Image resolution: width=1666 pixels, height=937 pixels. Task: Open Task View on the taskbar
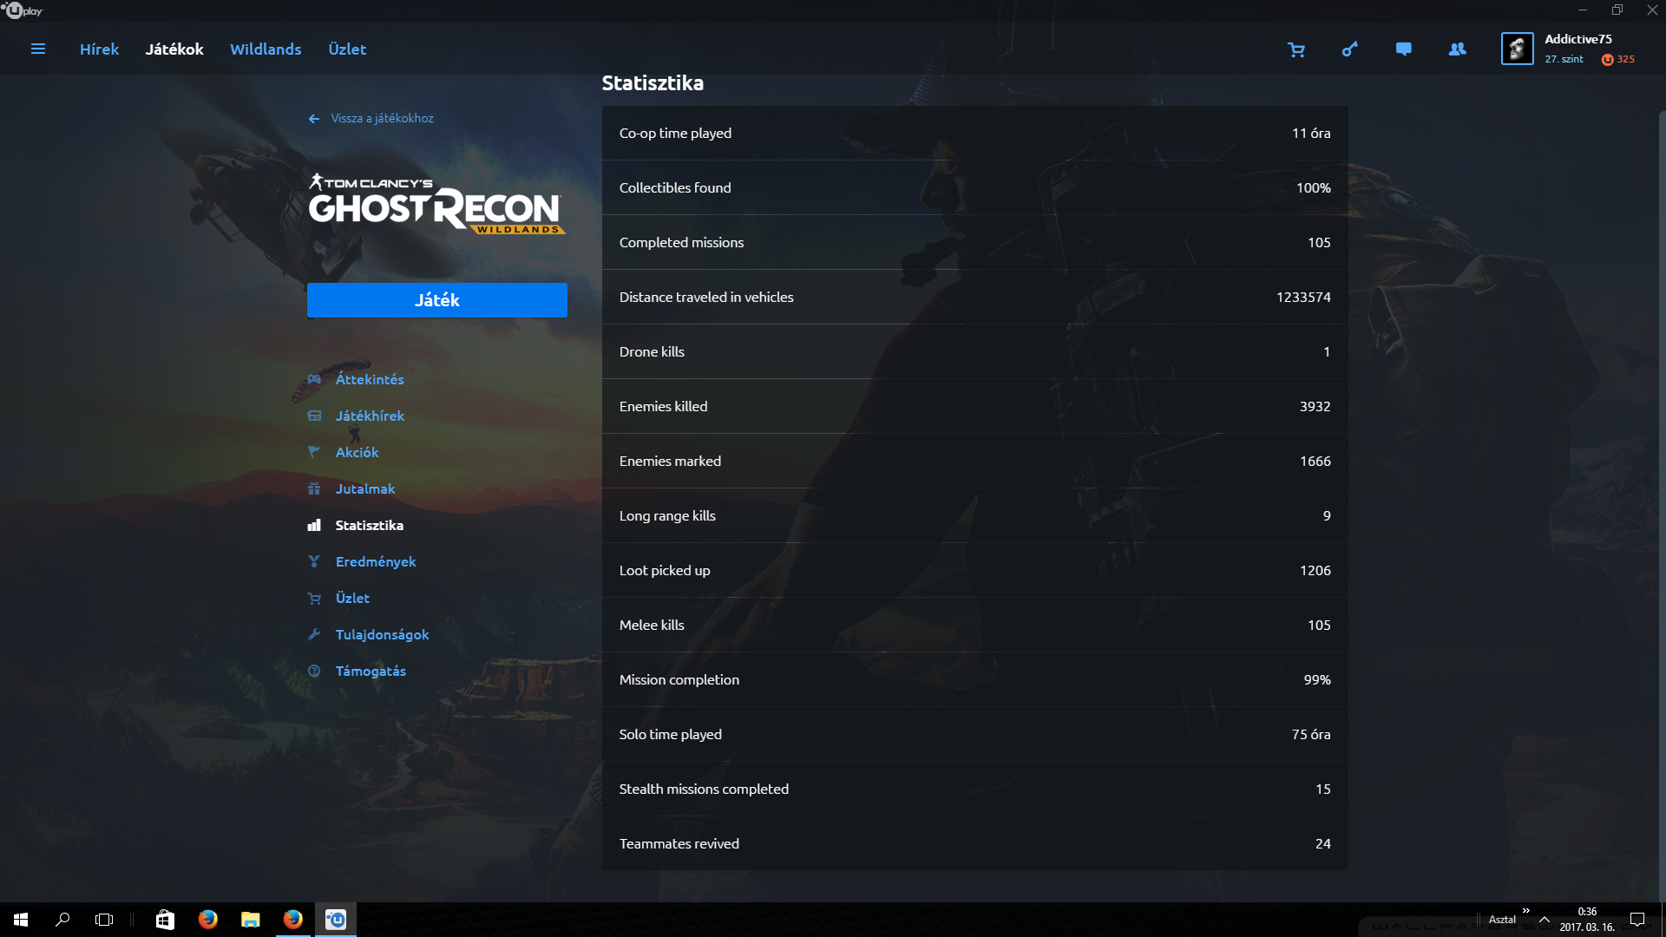click(x=104, y=920)
